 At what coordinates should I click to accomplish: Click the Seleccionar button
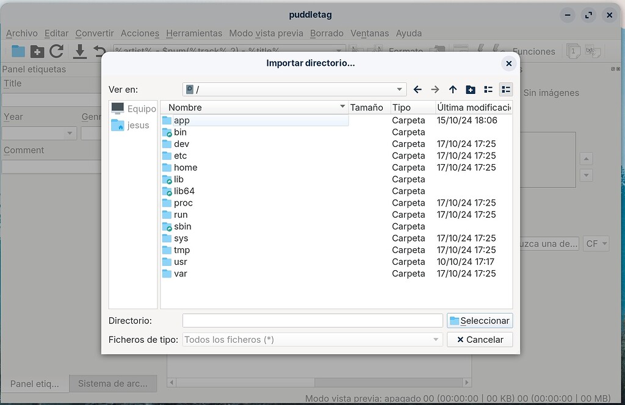point(480,321)
